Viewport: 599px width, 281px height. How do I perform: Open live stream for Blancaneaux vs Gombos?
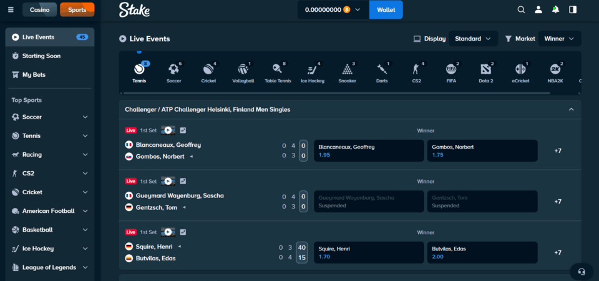coord(168,130)
